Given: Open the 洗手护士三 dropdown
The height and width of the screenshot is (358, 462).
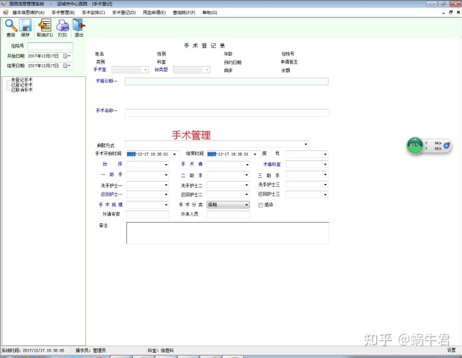Looking at the screenshot, I should pos(325,185).
